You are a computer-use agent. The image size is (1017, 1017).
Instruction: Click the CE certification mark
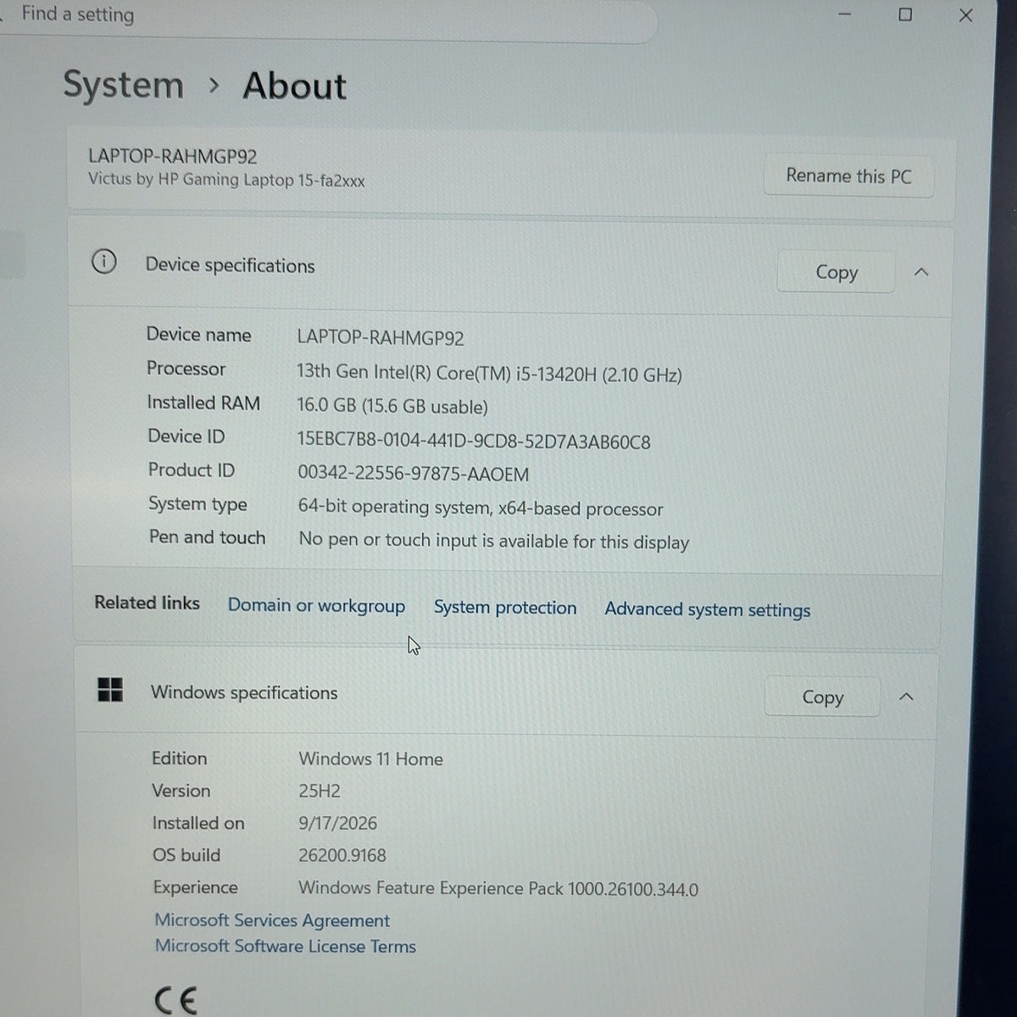[176, 1001]
